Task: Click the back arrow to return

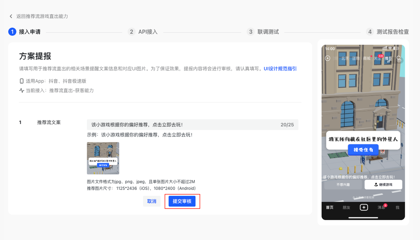Action: (x=11, y=16)
